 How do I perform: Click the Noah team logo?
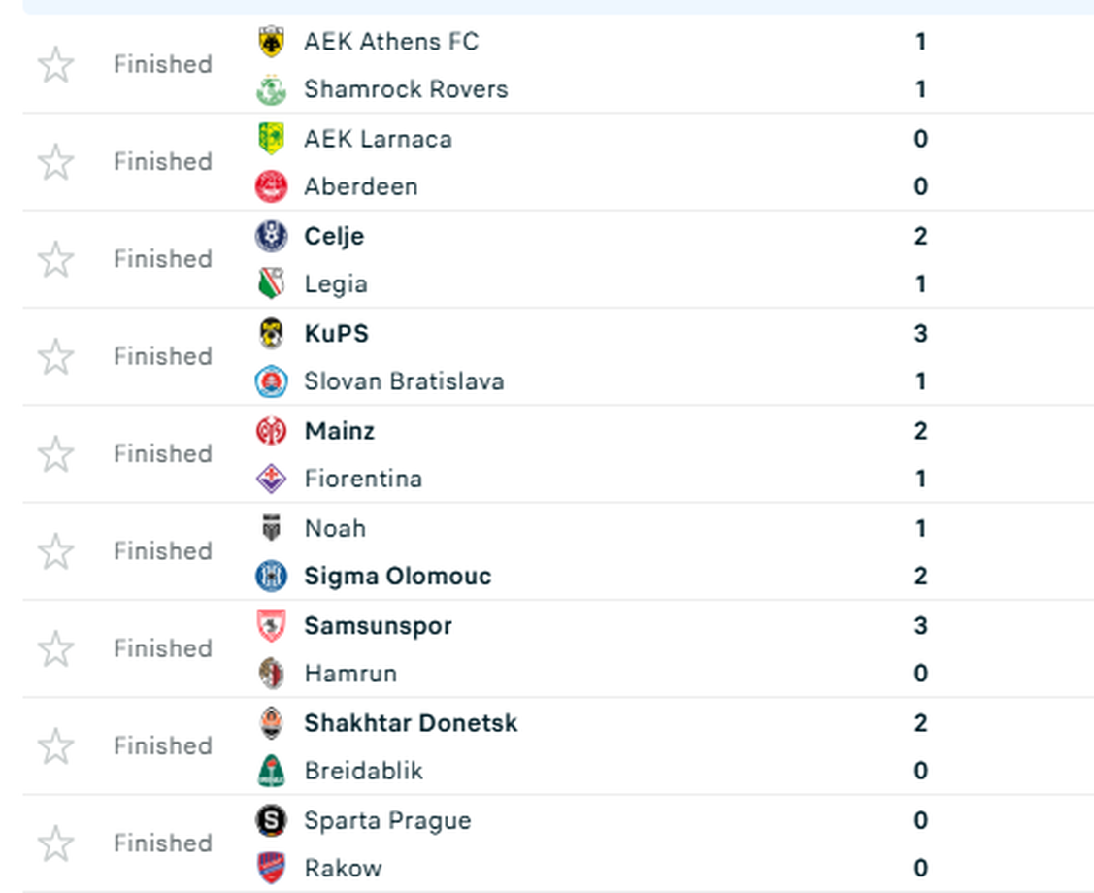271,528
